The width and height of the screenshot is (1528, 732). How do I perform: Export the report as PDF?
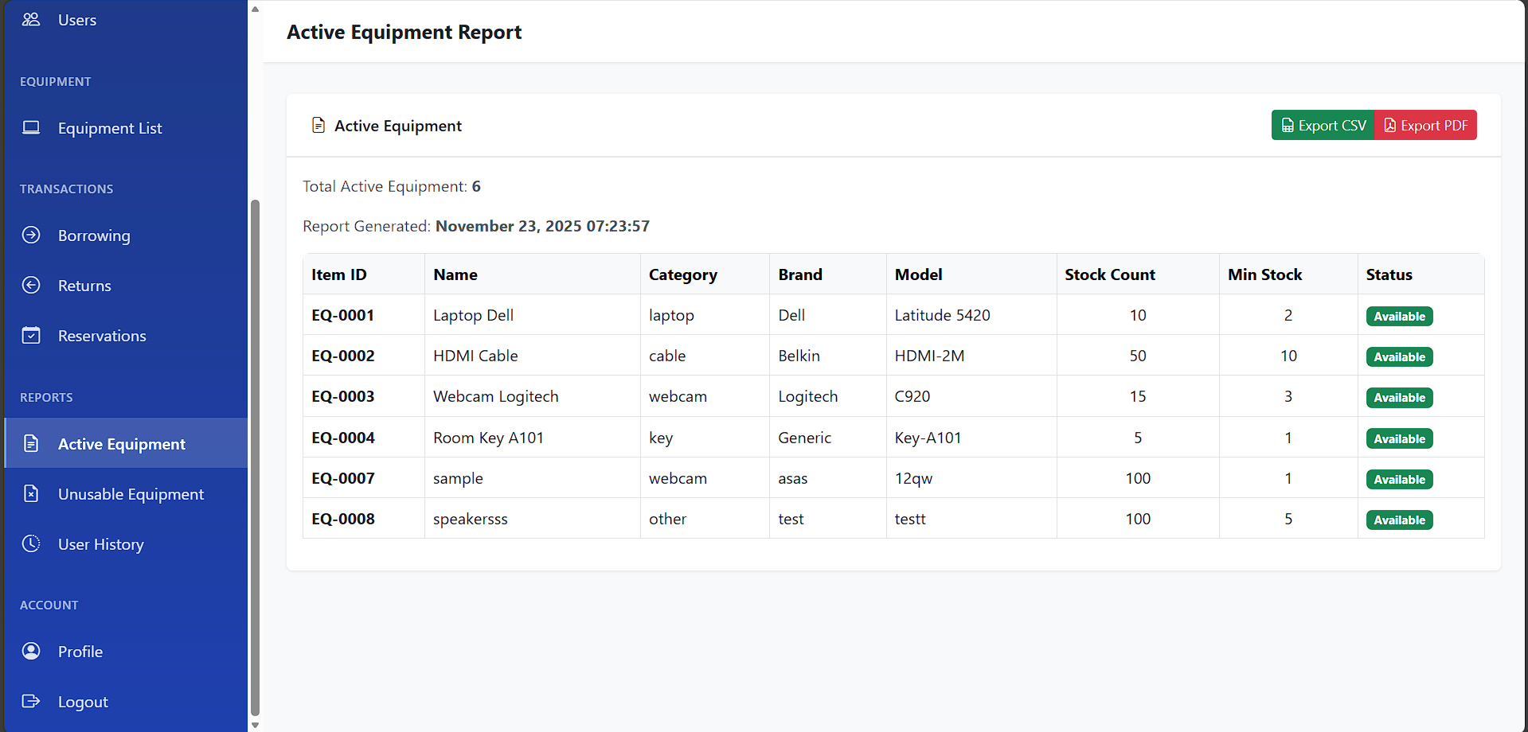point(1425,126)
